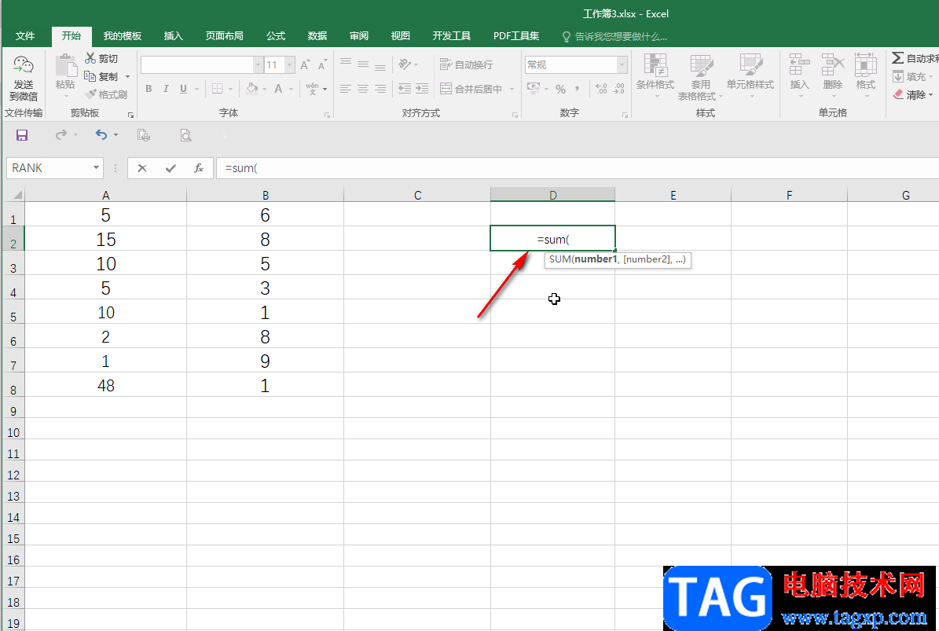
Task: Cancel the formula with X button
Action: (x=142, y=168)
